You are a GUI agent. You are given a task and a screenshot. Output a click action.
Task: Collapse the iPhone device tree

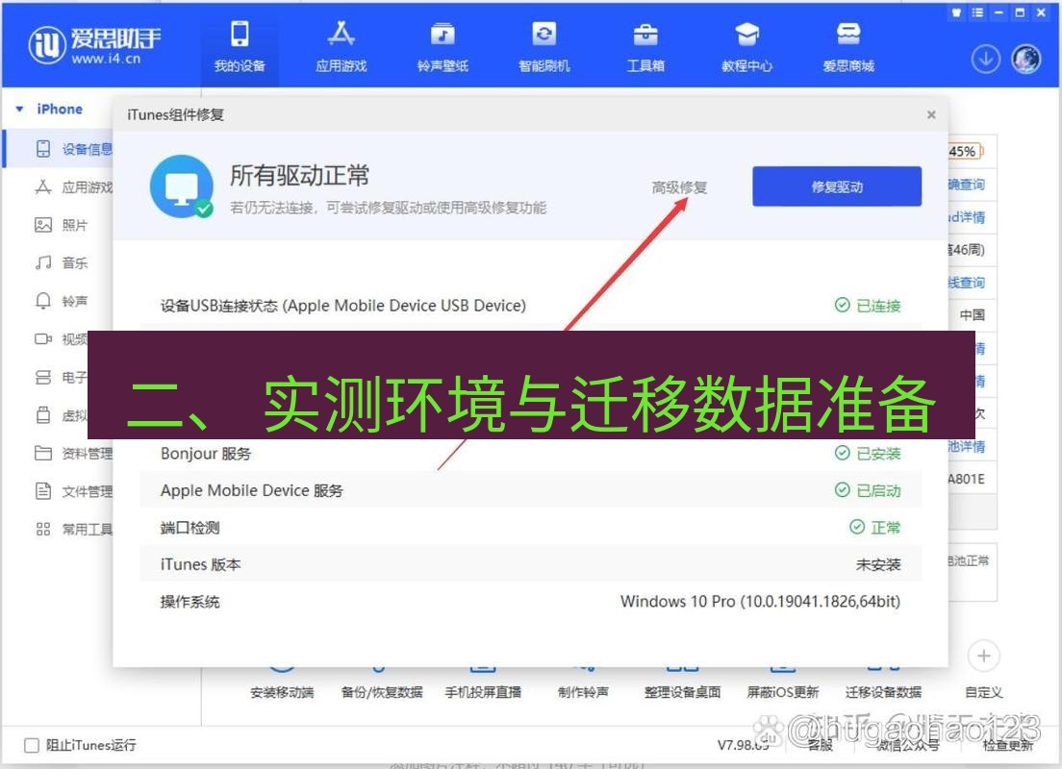[x=19, y=109]
